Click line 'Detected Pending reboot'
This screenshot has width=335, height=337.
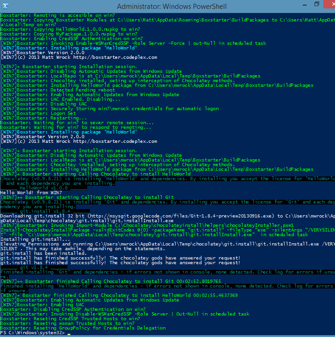tap(58, 90)
